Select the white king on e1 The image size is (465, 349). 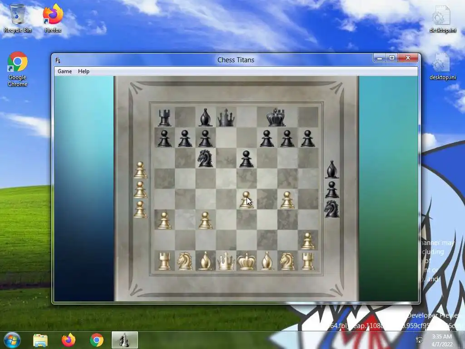point(247,261)
